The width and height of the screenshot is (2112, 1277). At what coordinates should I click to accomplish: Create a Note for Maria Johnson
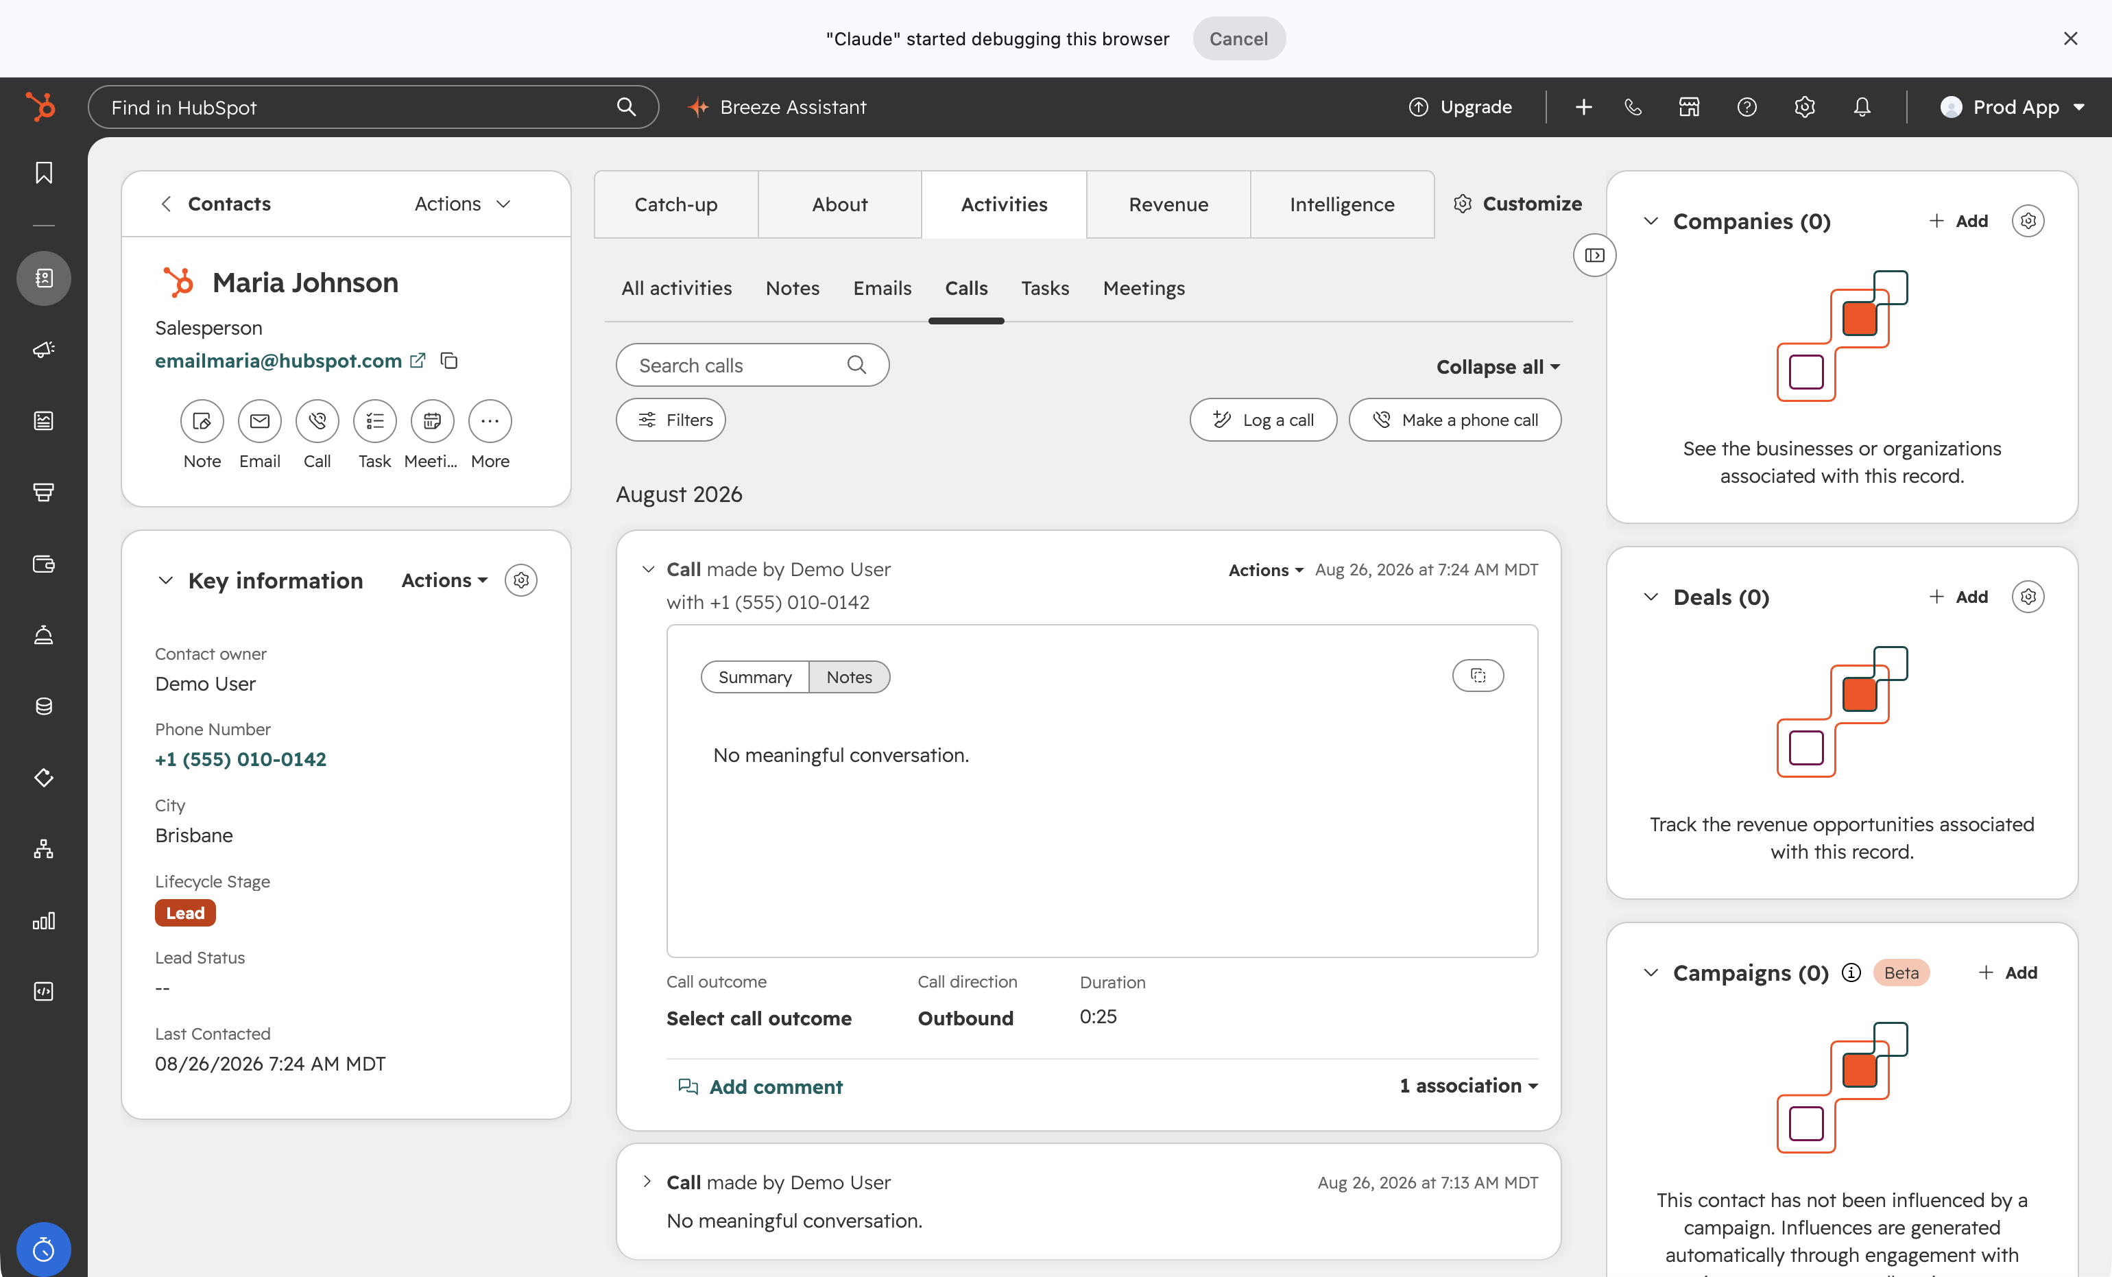click(x=202, y=421)
